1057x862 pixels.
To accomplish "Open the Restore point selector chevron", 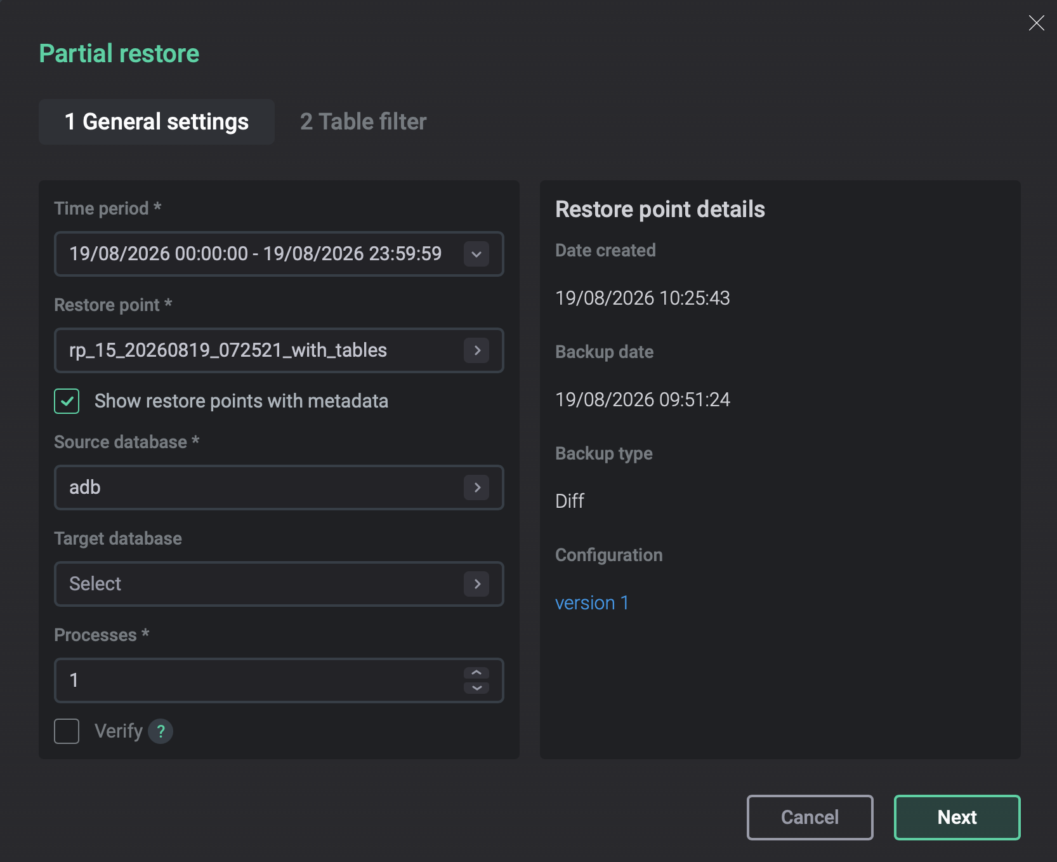I will 476,350.
